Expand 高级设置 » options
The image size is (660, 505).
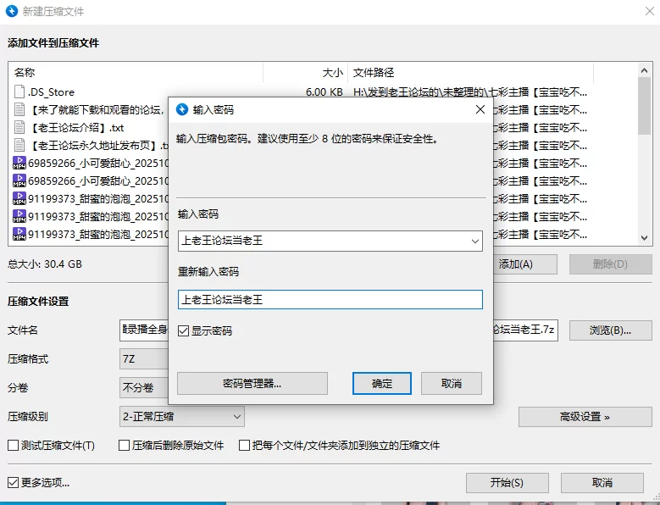(x=585, y=417)
